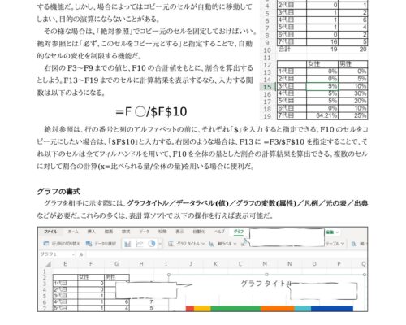This screenshot has width=406, height=325.
Task: Switch to the データ tab
Action: point(145,232)
